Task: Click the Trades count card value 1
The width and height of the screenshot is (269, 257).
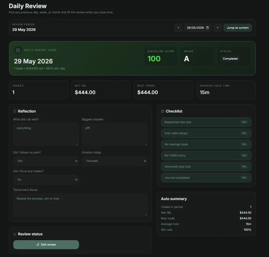Action: pos(13,92)
